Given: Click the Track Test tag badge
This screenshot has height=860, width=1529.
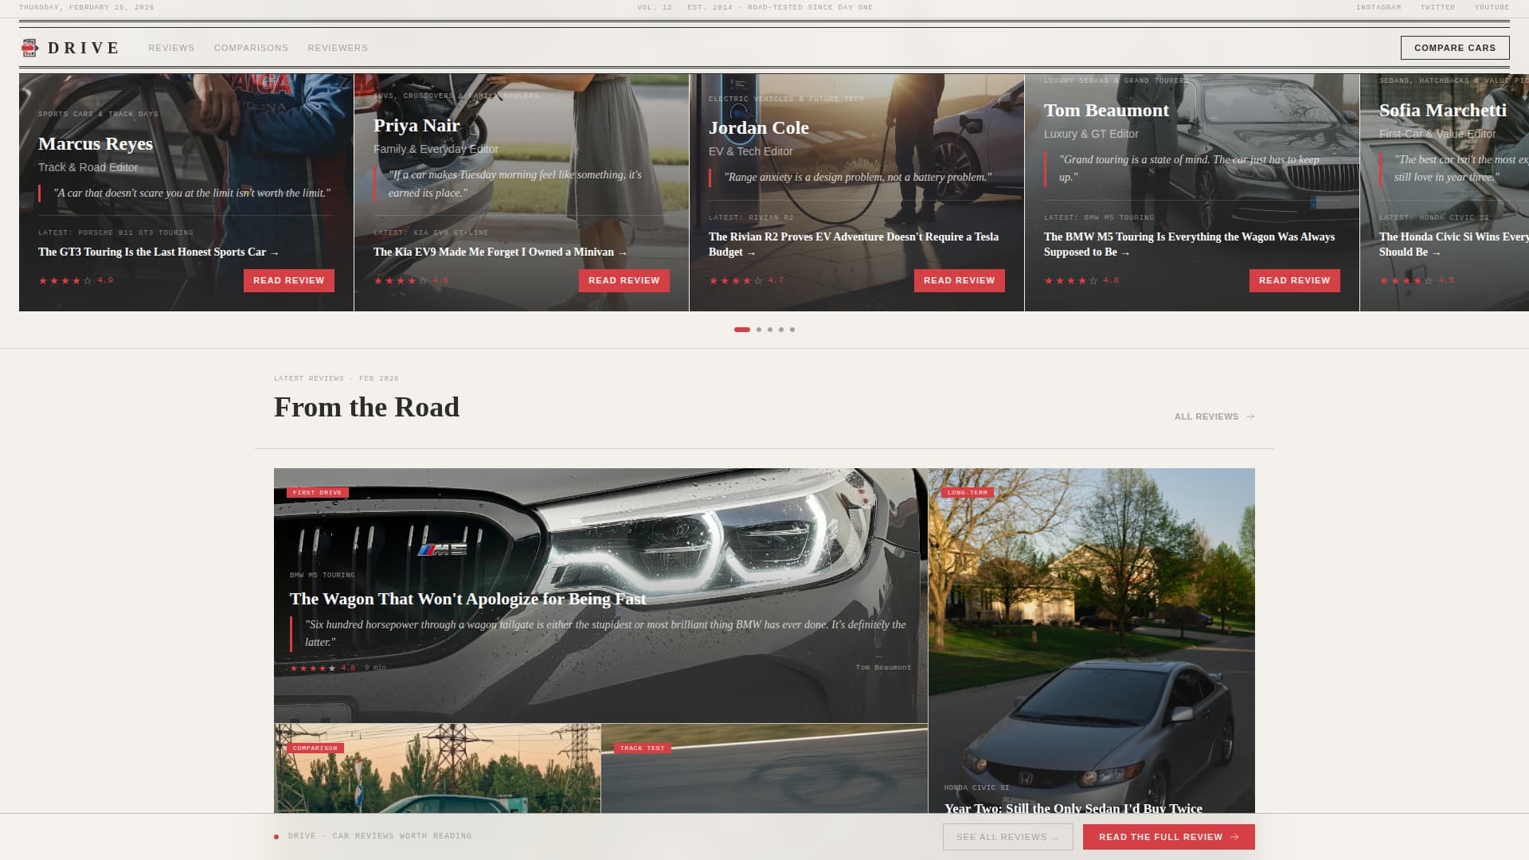Looking at the screenshot, I should pos(643,749).
